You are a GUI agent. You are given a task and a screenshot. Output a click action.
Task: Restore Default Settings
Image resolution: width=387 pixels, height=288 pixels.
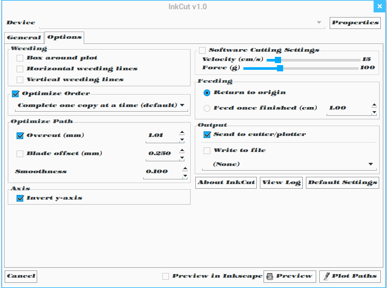point(343,183)
